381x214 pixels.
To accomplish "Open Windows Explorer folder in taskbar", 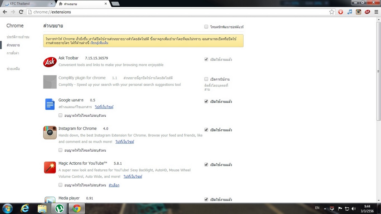I will point(42,209).
